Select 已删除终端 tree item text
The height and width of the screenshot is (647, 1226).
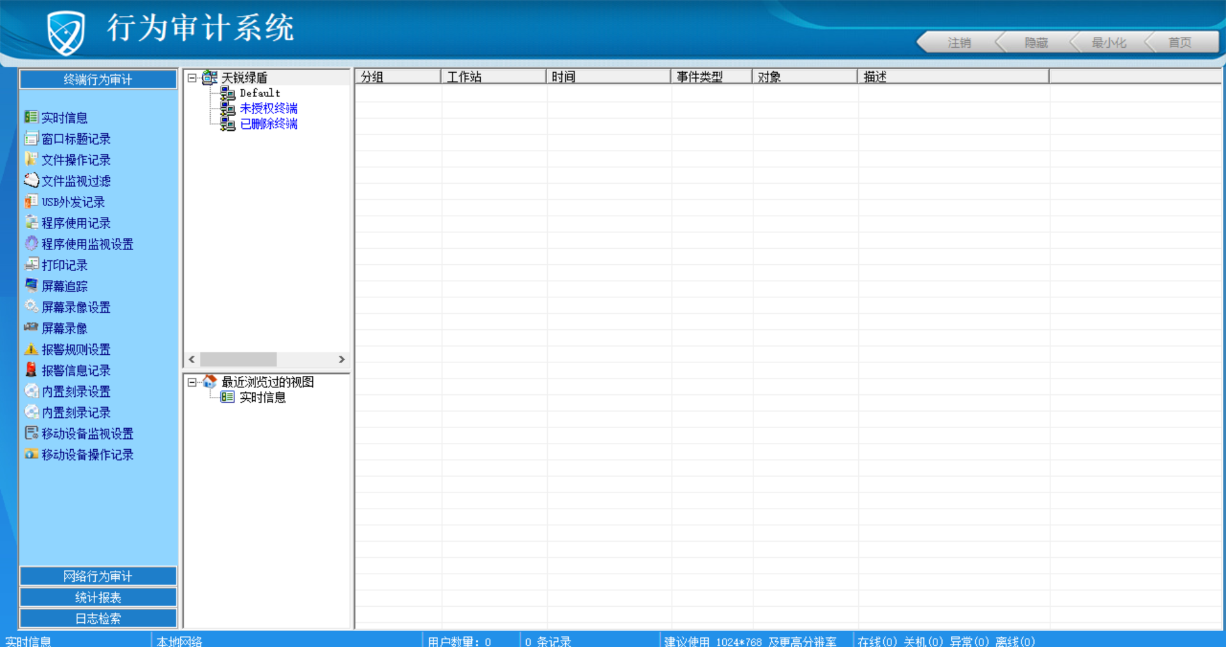268,124
